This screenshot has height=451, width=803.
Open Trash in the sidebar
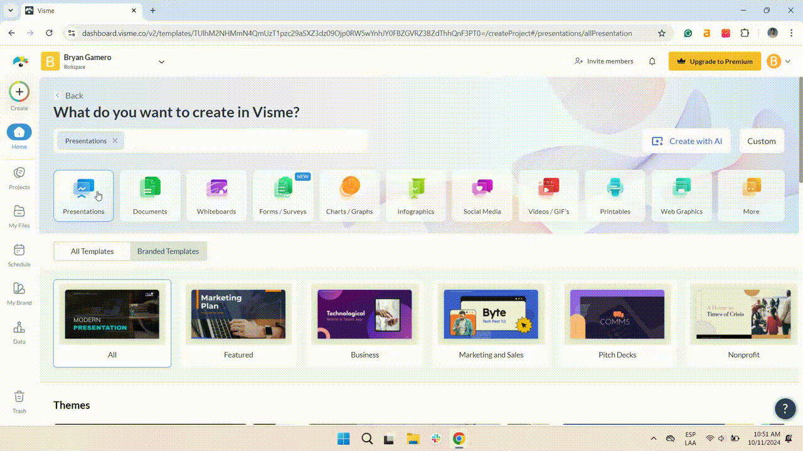tap(19, 402)
